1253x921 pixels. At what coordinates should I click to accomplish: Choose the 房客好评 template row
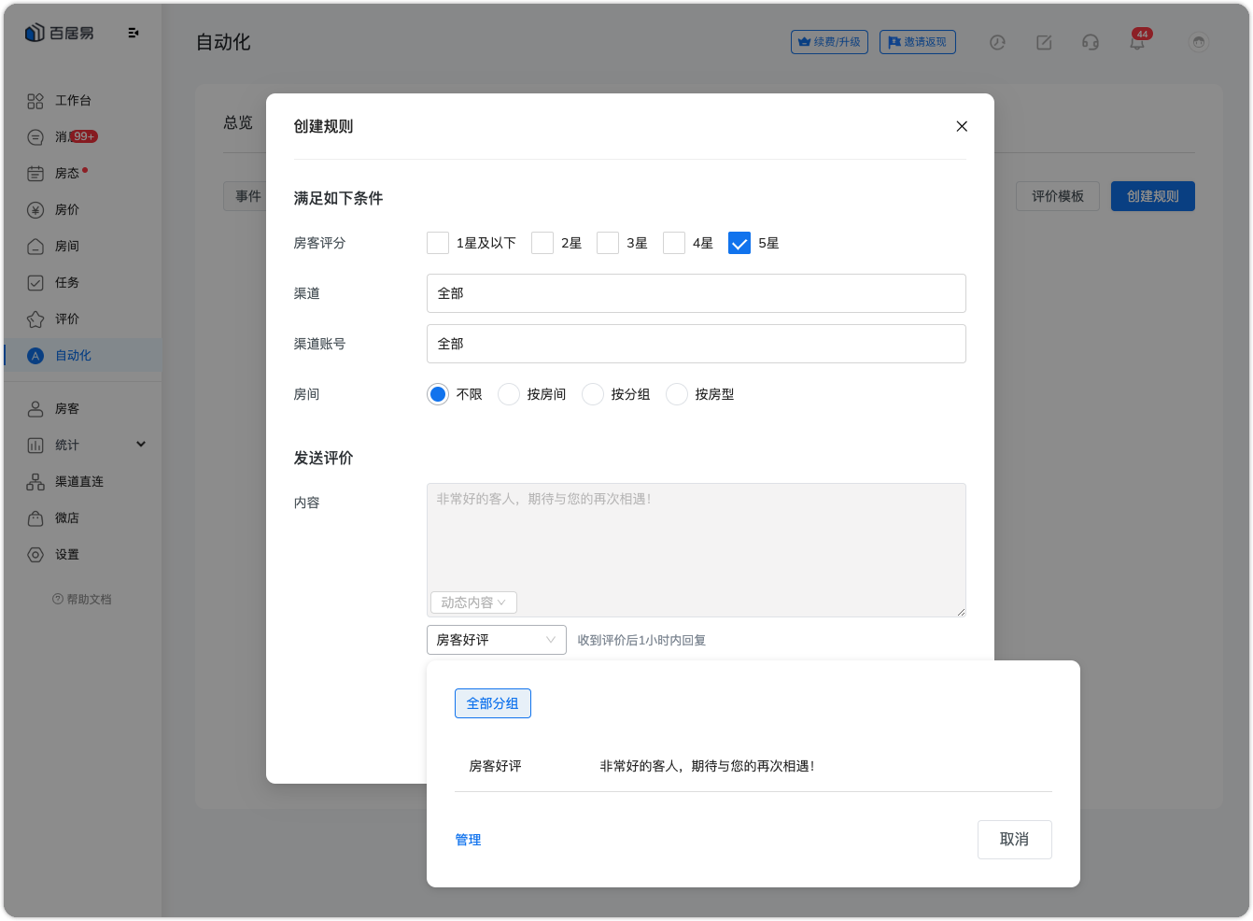coord(753,766)
